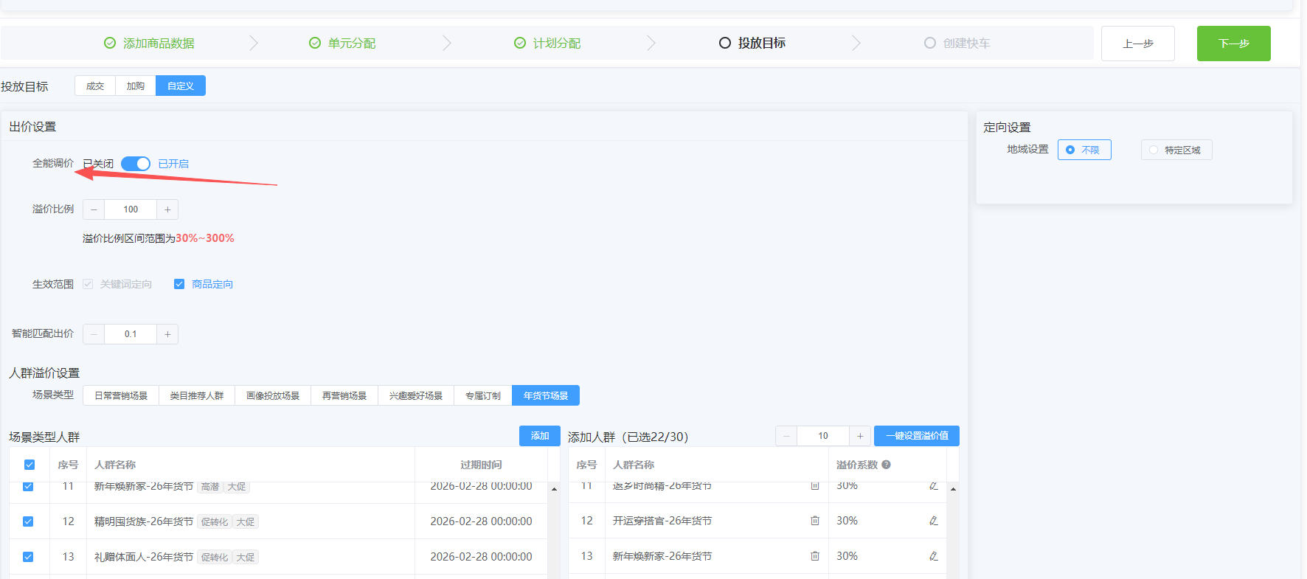Increase batch premium value of 10
Screen dimensions: 1307x579
click(x=860, y=436)
